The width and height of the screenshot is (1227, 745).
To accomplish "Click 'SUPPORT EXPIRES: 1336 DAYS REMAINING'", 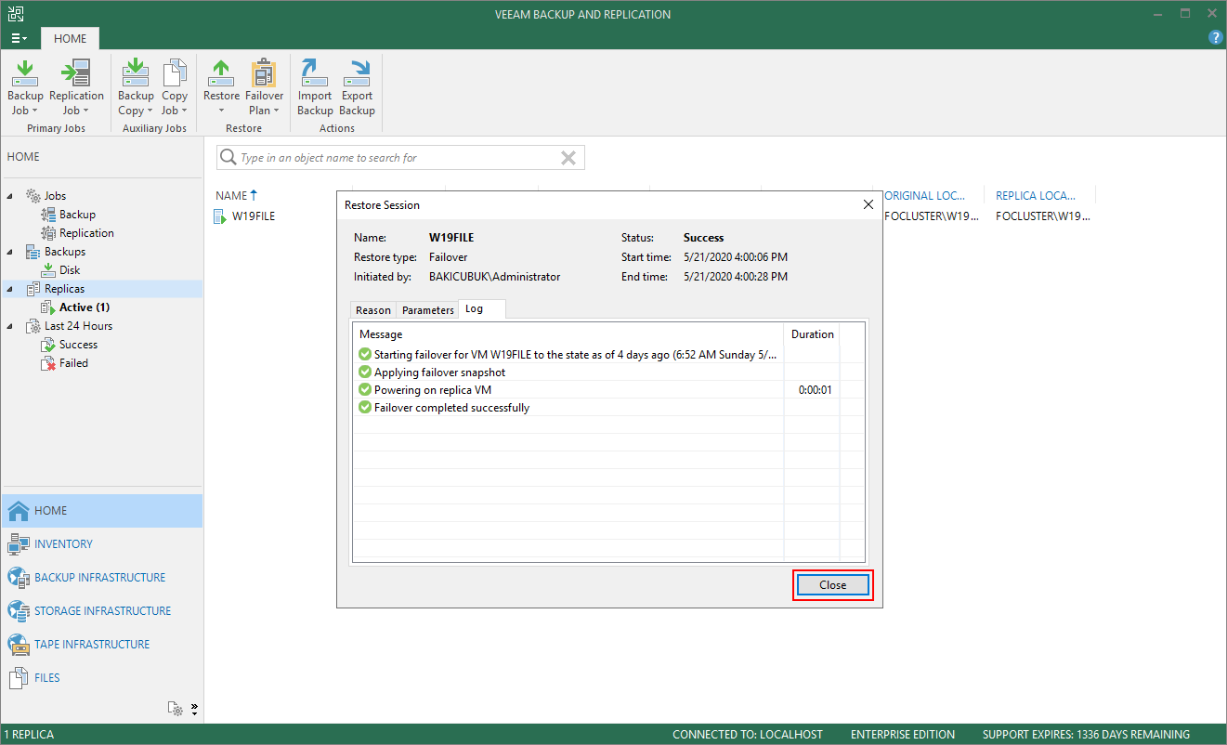I will (1087, 735).
